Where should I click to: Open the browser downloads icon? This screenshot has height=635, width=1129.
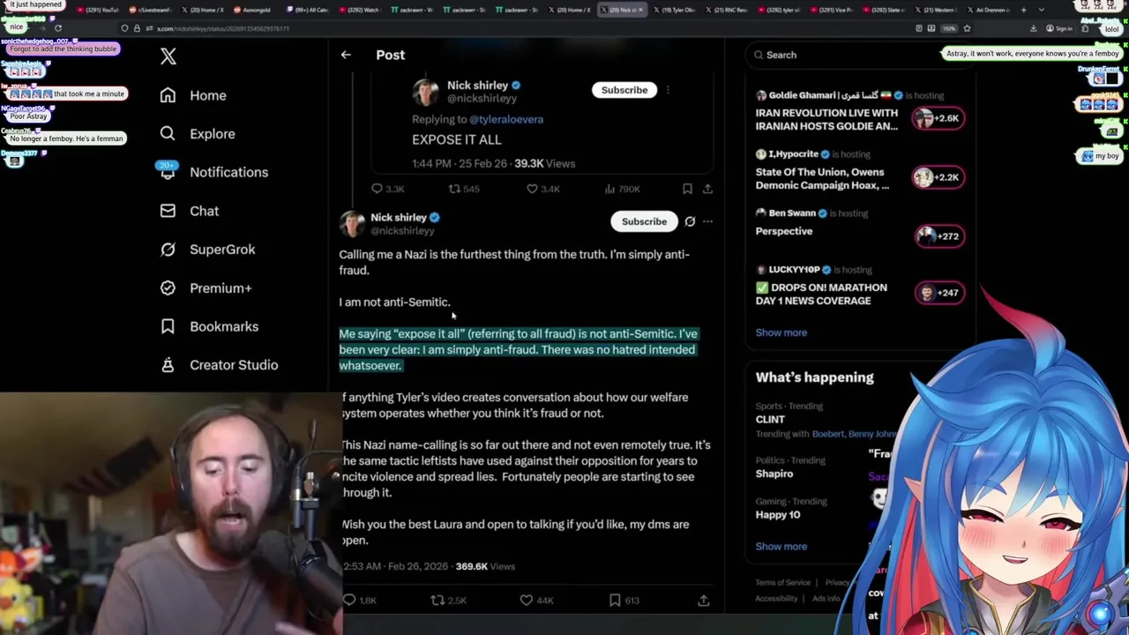[x=1034, y=28]
